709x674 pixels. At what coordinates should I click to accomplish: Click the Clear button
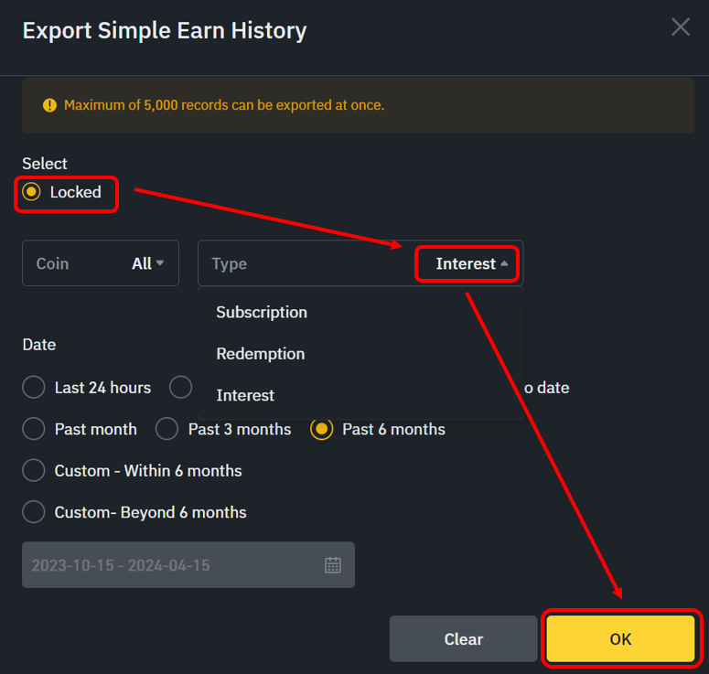[464, 639]
